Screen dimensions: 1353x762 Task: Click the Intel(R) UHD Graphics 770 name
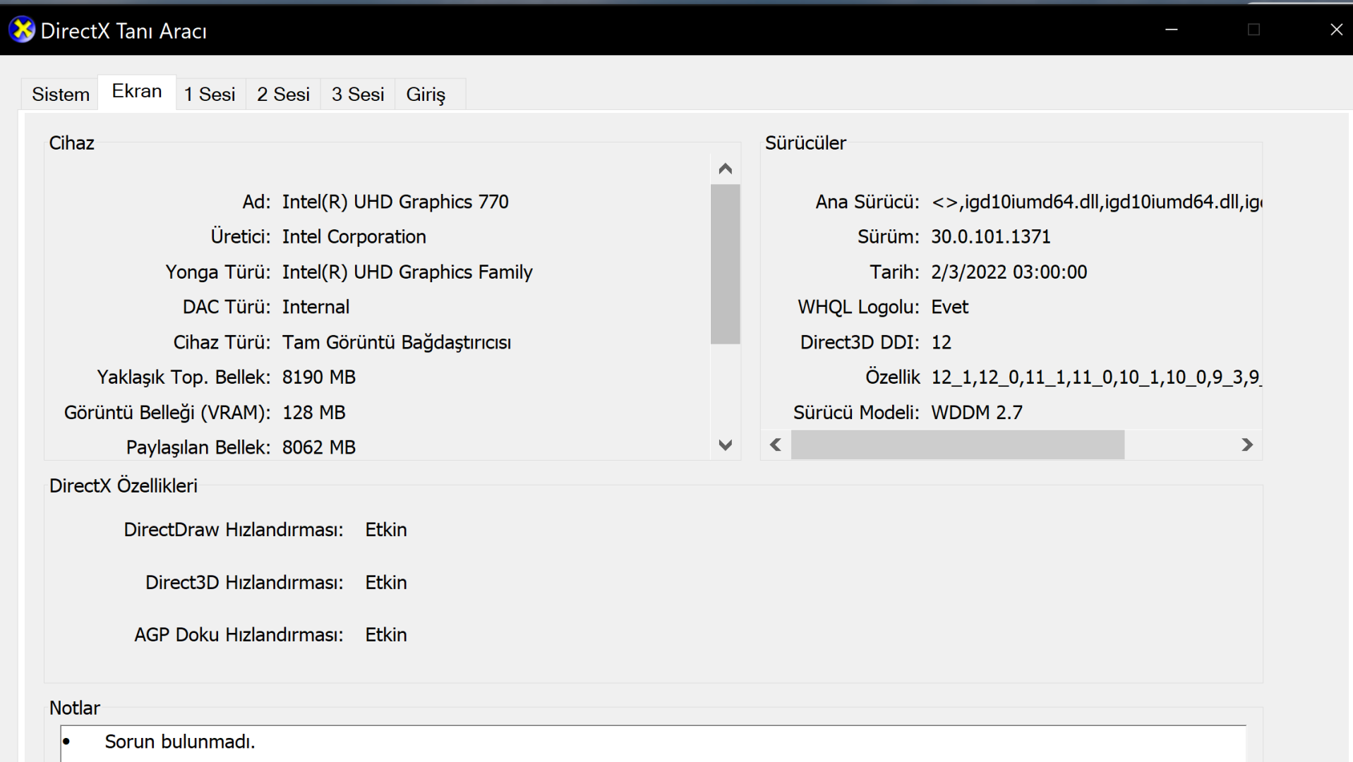395,202
